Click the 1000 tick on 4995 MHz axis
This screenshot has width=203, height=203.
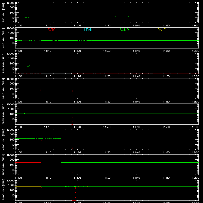point(11,134)
